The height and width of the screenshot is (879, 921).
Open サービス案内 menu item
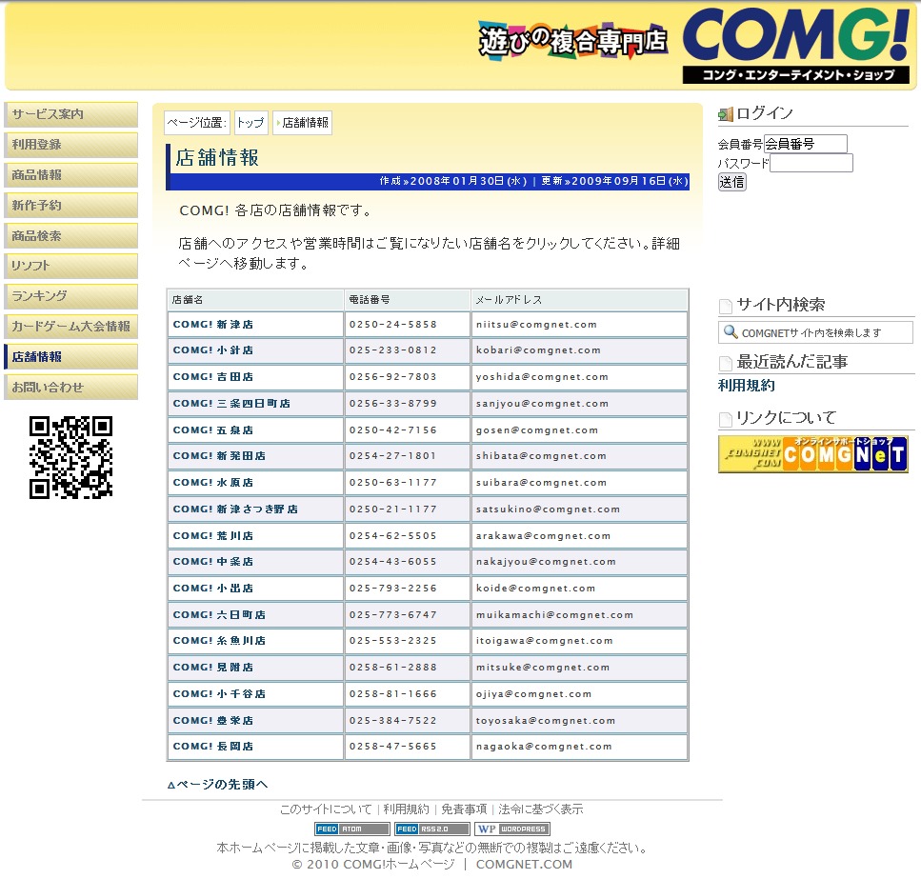pos(71,114)
